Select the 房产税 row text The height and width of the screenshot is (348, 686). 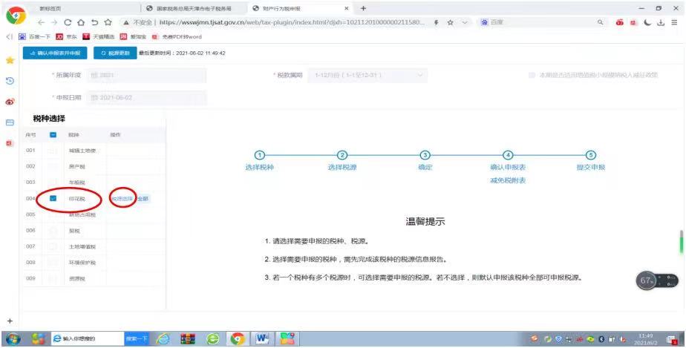(x=77, y=166)
